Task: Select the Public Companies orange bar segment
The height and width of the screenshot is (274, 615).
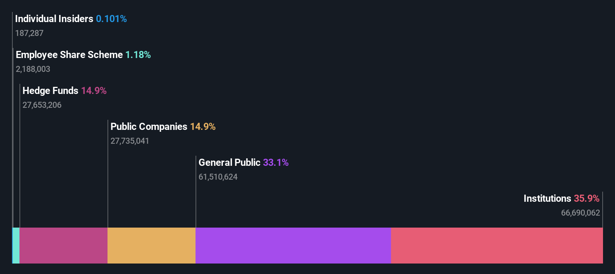Action: click(151, 246)
